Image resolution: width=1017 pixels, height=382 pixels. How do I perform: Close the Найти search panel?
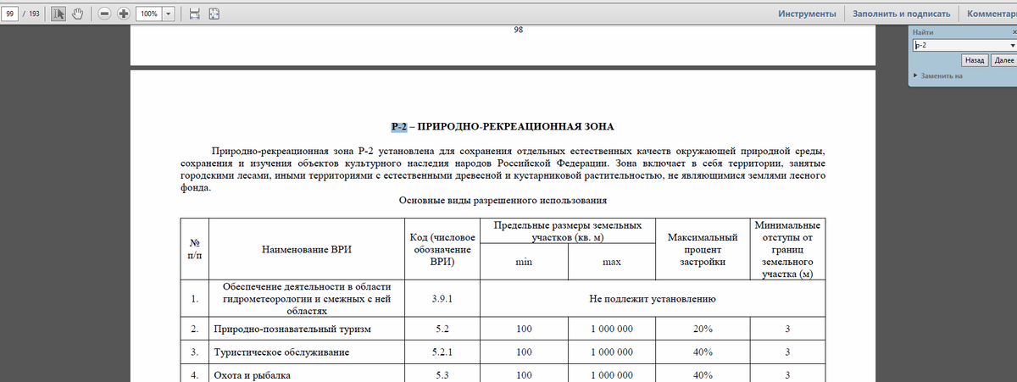[x=1014, y=31]
